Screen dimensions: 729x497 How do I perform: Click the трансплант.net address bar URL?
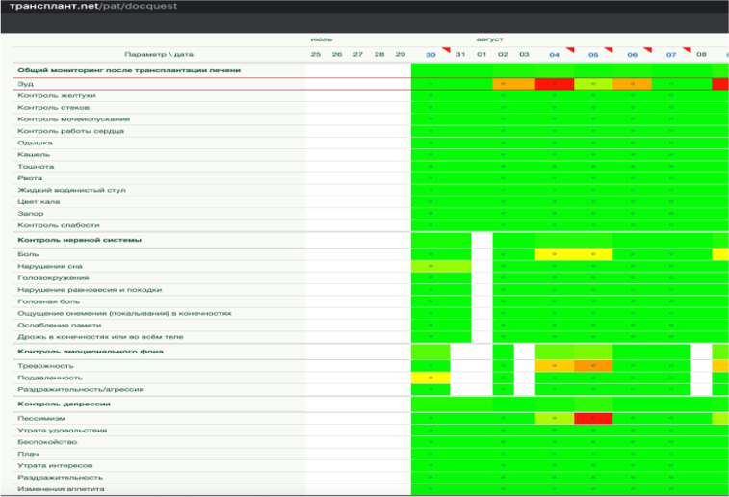93,7
